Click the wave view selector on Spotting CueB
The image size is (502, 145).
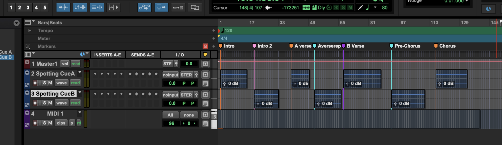pyautogui.click(x=61, y=103)
